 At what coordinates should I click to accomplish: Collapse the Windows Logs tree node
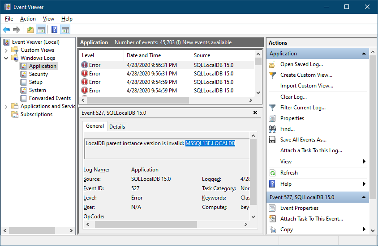(6, 58)
